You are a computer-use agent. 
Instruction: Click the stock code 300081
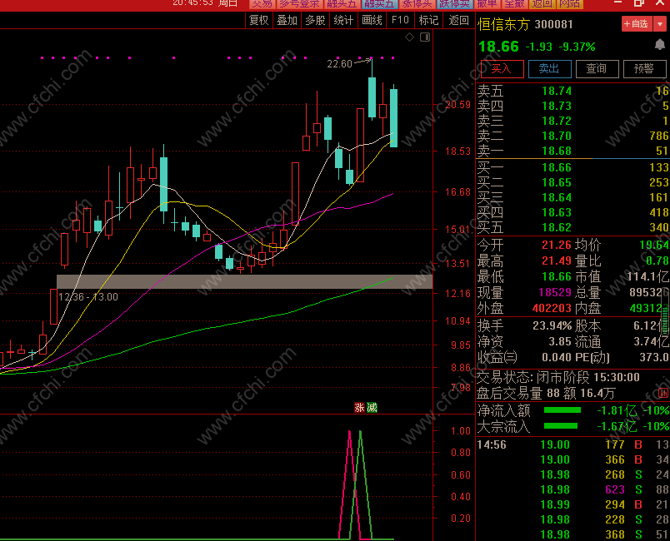[x=553, y=24]
